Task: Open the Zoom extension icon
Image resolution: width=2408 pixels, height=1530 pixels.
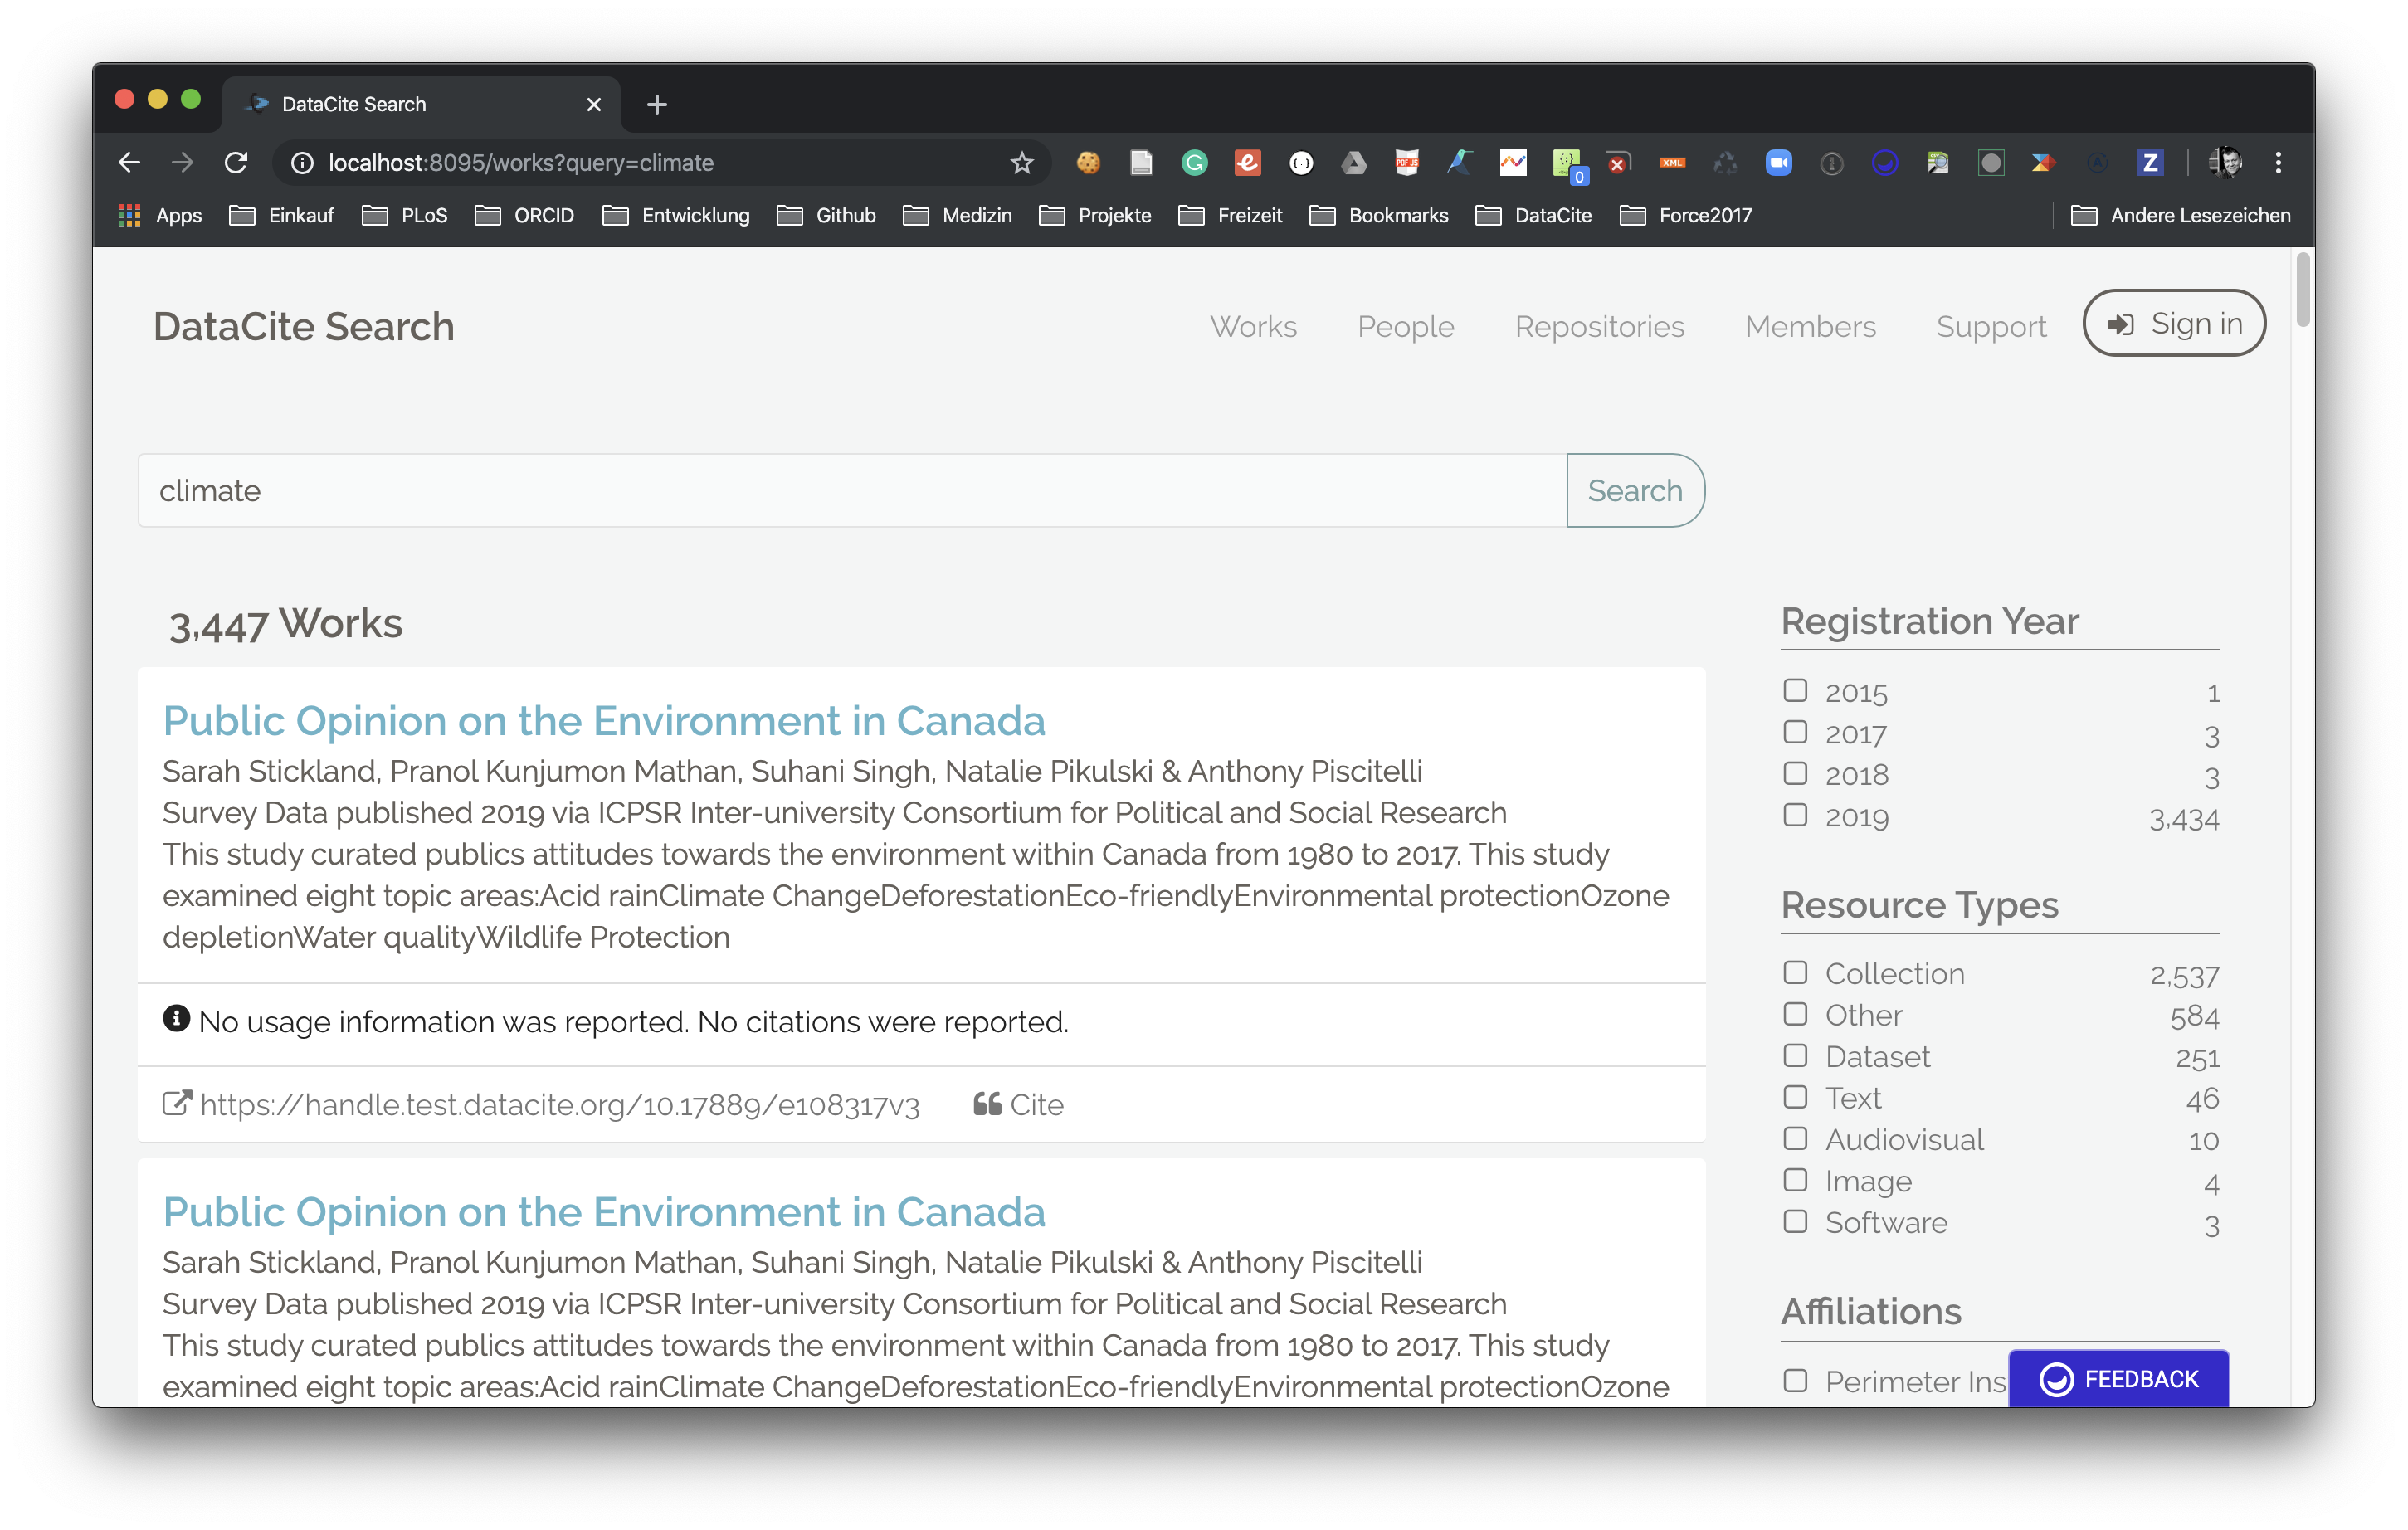Action: point(1778,163)
